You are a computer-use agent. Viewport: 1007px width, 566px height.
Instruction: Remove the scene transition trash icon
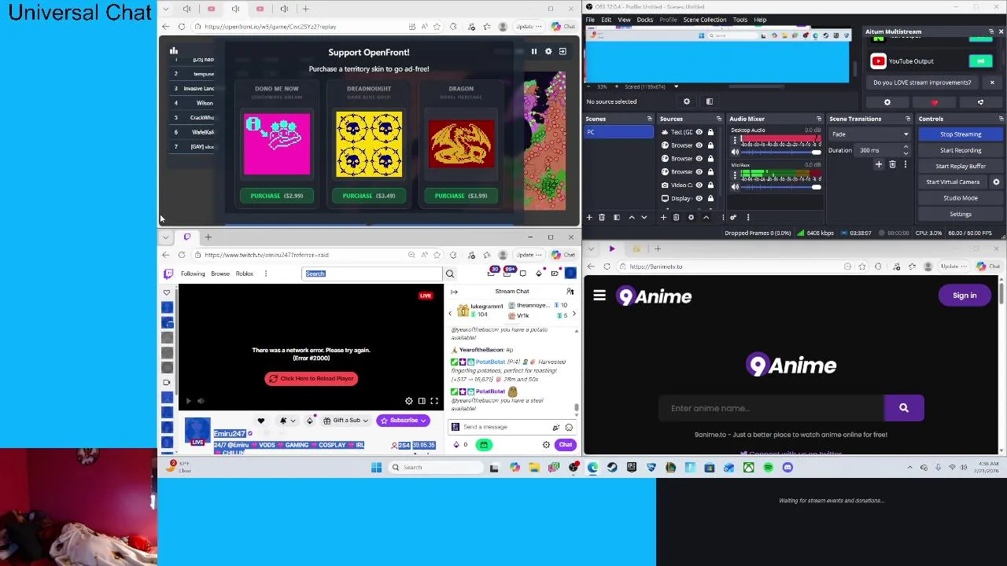[x=892, y=165]
